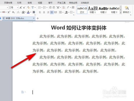Viewport: 134px width, 101px height.
Task: Open the 文档助手 tab
Action: 85,3
